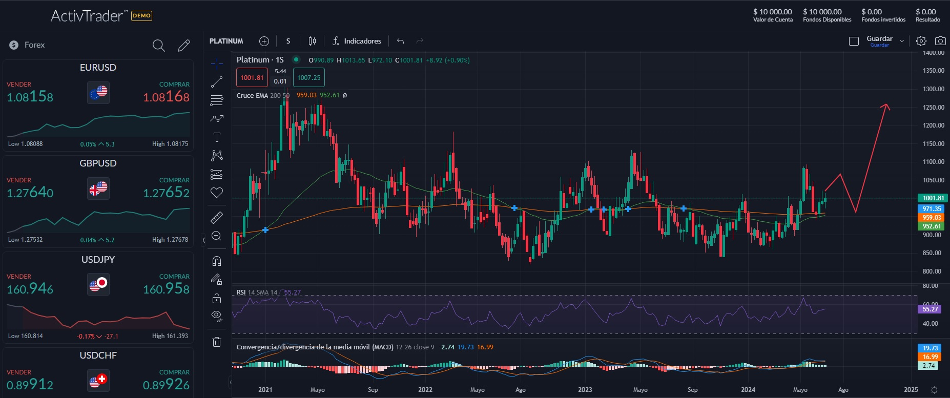The image size is (950, 398).
Task: Open the candlestick chart type menu
Action: click(x=312, y=41)
